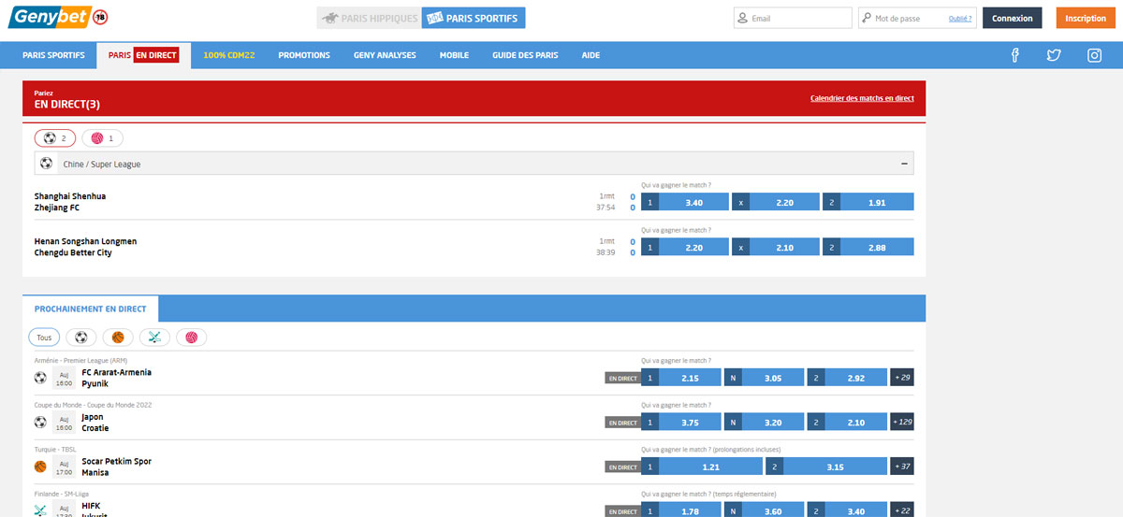This screenshot has height=517, width=1123.
Task: Open the Japon Croatie match details
Action: (x=95, y=423)
